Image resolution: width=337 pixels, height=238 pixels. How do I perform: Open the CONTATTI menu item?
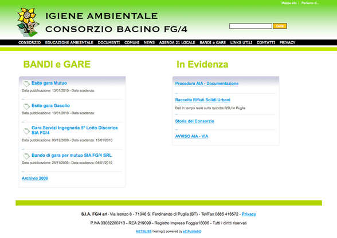coord(266,42)
